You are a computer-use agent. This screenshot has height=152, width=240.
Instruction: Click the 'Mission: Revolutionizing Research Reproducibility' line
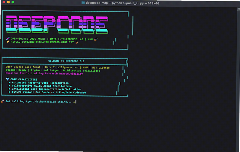(44, 73)
